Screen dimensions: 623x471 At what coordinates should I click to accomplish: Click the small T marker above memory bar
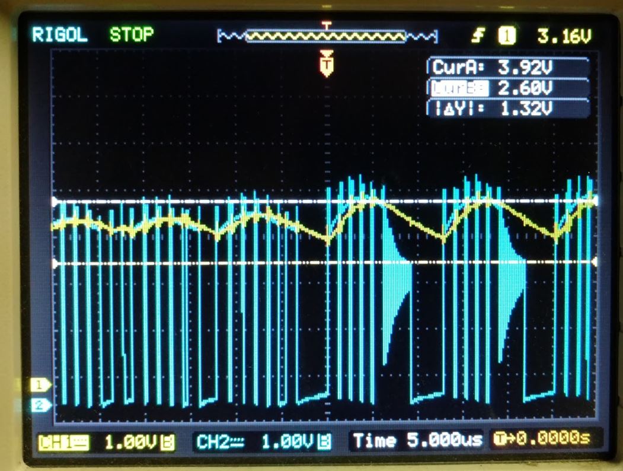(x=327, y=26)
